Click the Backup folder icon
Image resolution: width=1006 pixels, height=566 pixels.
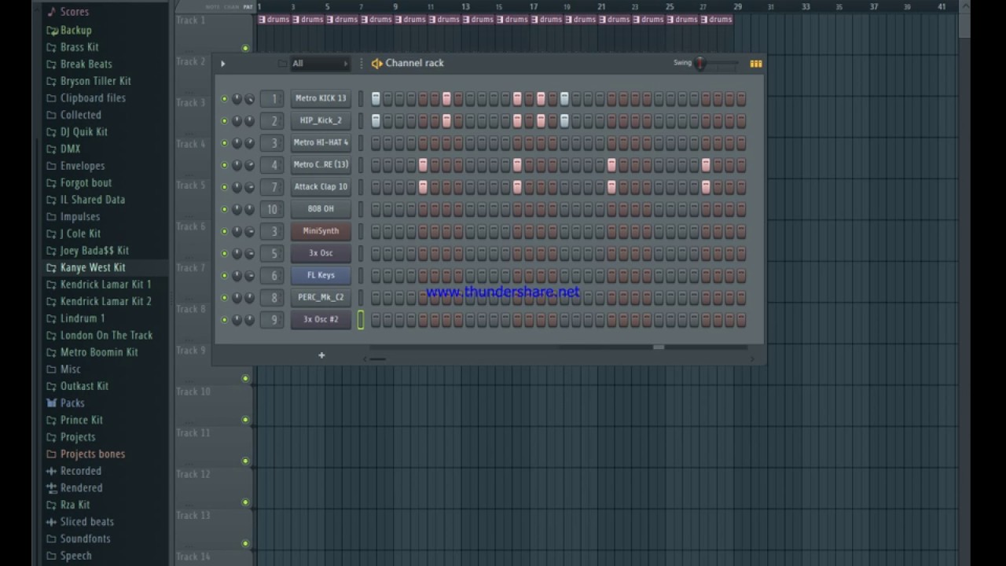point(51,31)
